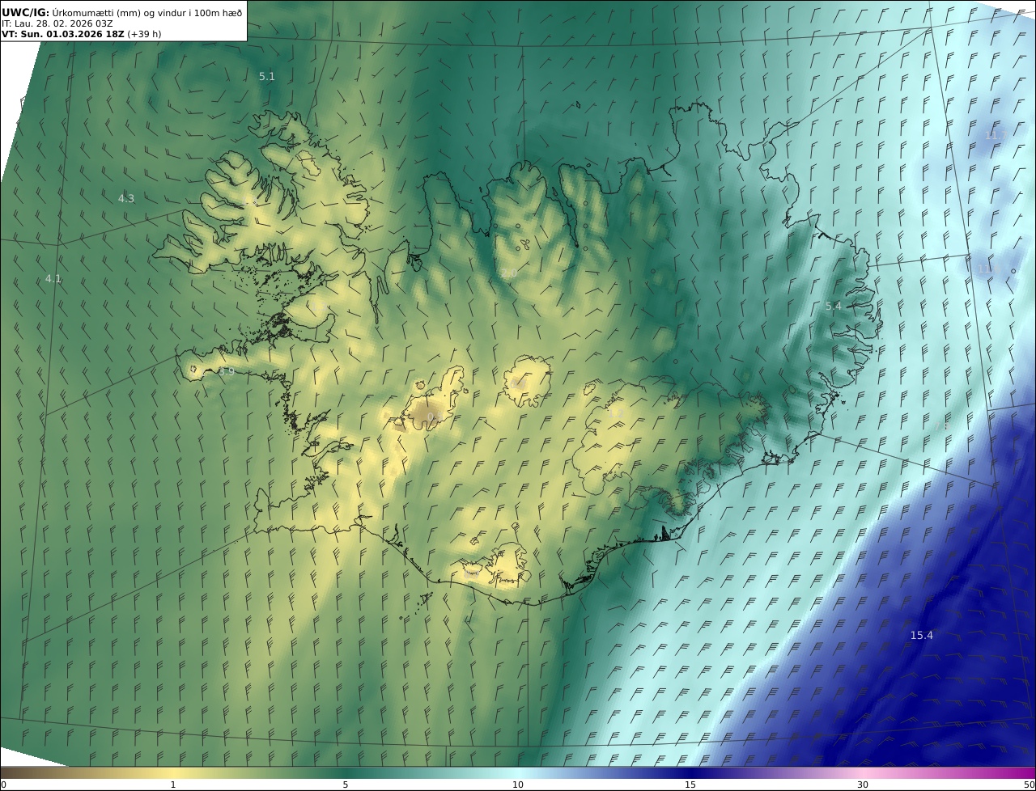
Task: Click the '4.1' value label on the map
Action: click(x=53, y=278)
